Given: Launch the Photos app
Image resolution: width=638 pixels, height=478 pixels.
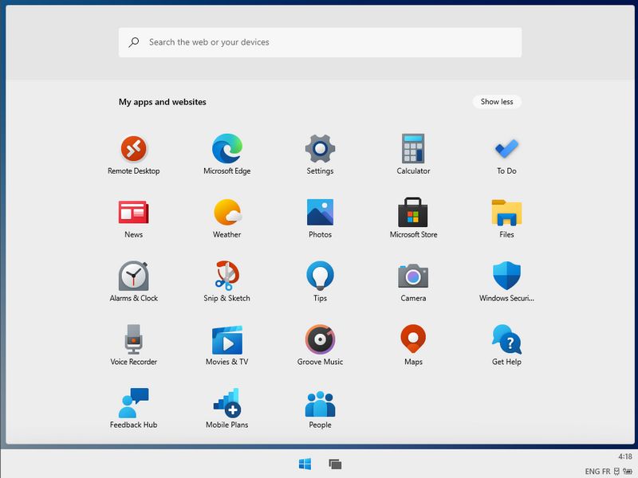Looking at the screenshot, I should [x=321, y=218].
